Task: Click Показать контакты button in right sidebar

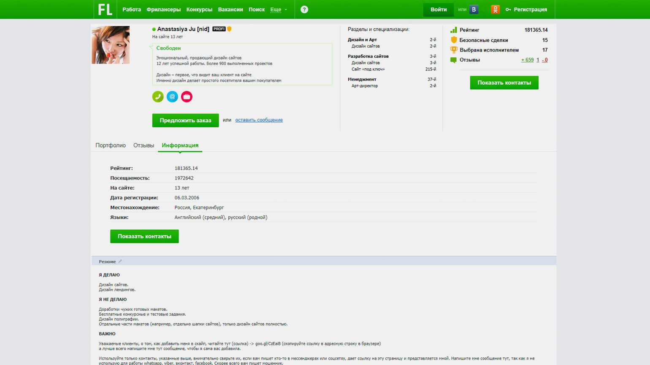Action: point(504,83)
